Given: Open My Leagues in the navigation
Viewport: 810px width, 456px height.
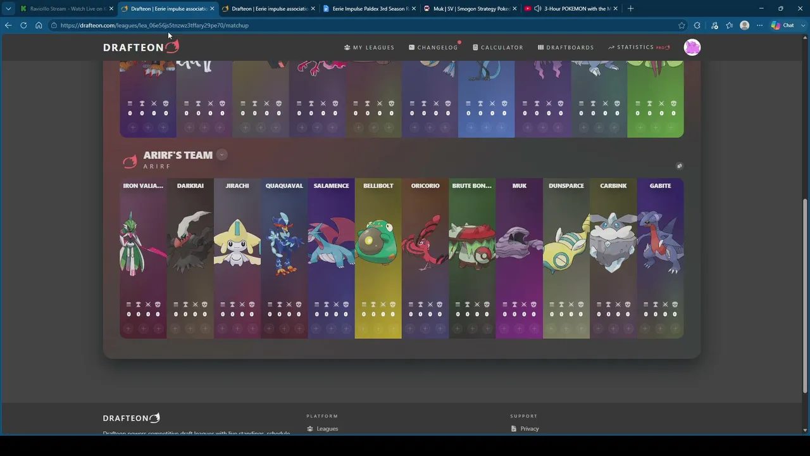Looking at the screenshot, I should (369, 47).
